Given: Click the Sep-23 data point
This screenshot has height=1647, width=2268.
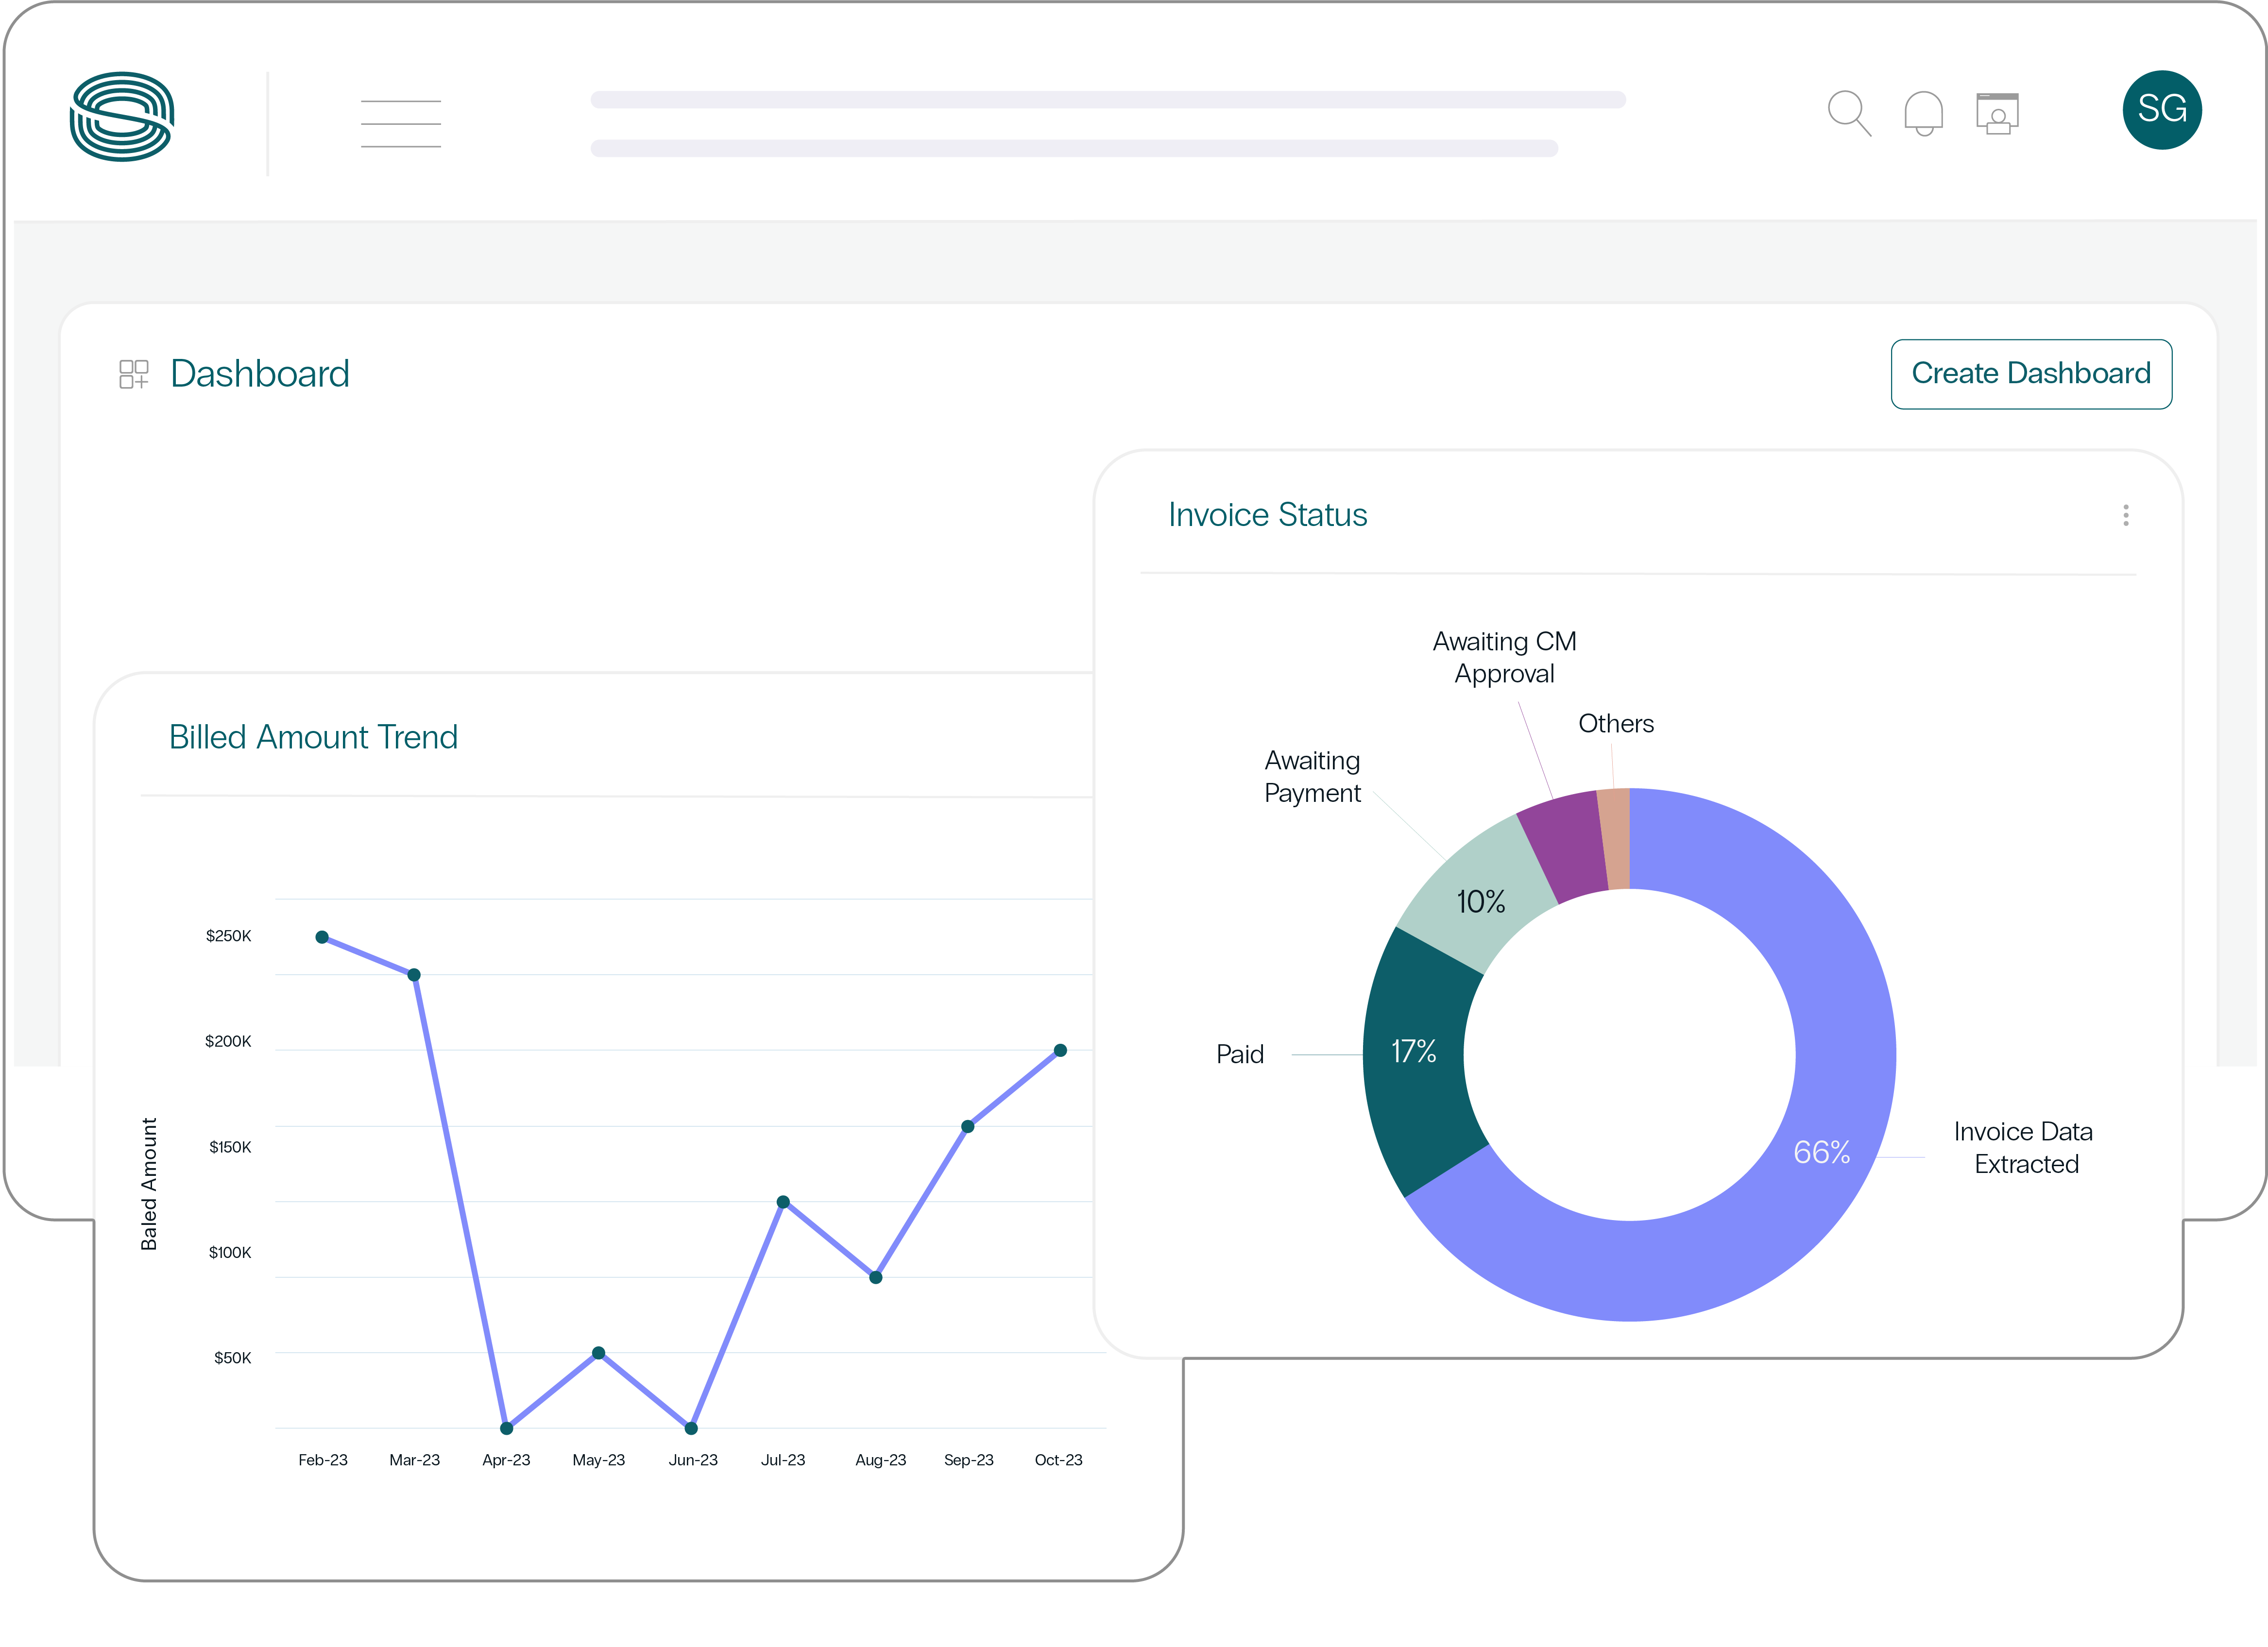Looking at the screenshot, I should click(x=968, y=1127).
